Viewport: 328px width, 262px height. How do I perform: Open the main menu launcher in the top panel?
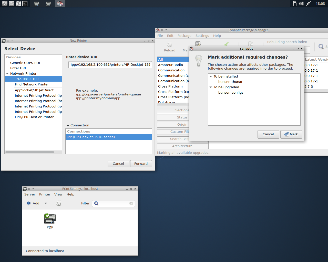[5, 4]
